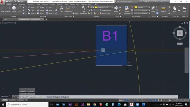Viewport: 190px width, 107px height.
Task: Open the Parametric ribbon tab
Action: (x=31, y=4)
